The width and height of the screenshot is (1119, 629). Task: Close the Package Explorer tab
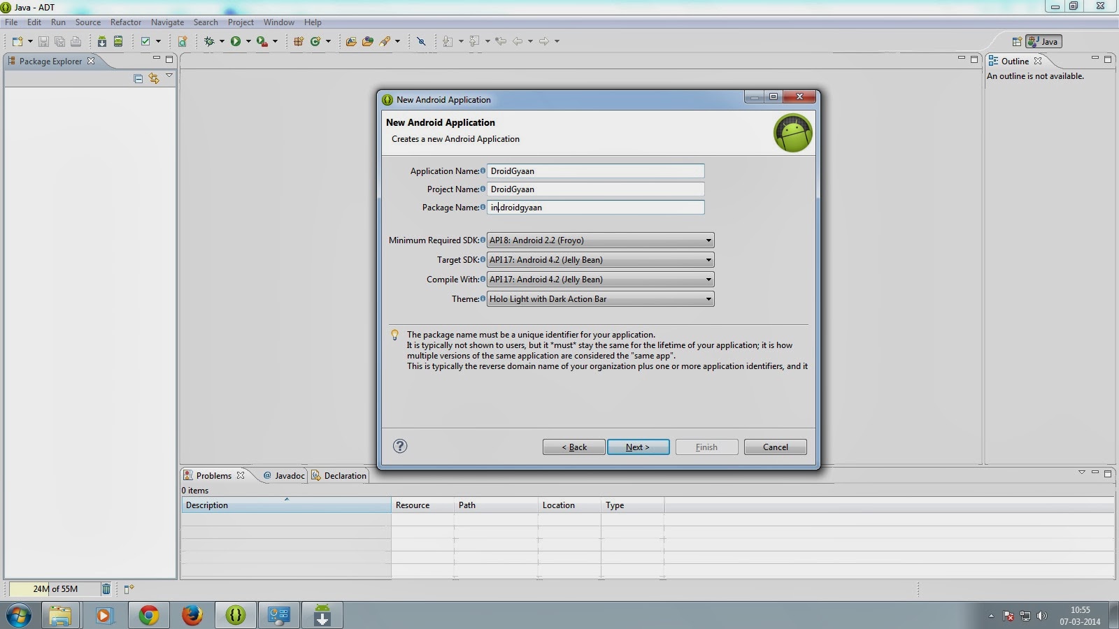pos(91,61)
